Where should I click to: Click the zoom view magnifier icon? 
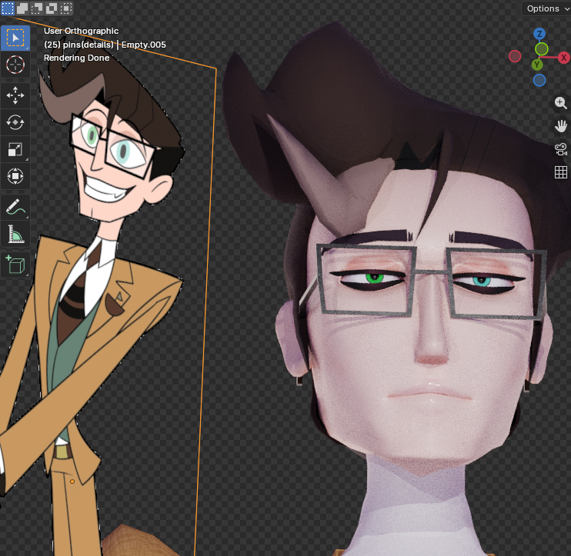[x=561, y=103]
